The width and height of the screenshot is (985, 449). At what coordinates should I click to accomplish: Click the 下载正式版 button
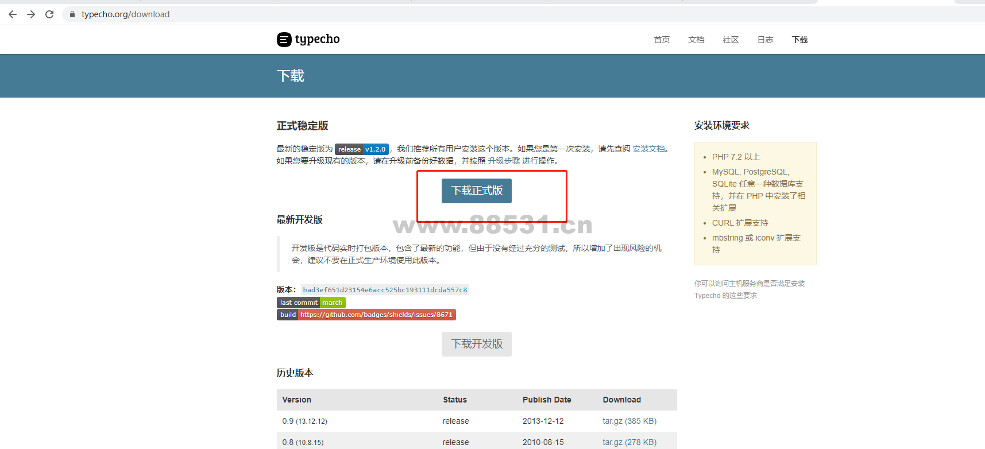pyautogui.click(x=477, y=191)
